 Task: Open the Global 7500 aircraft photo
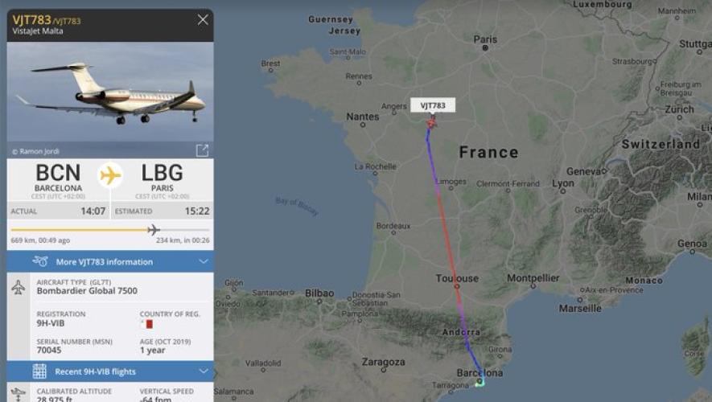click(110, 92)
